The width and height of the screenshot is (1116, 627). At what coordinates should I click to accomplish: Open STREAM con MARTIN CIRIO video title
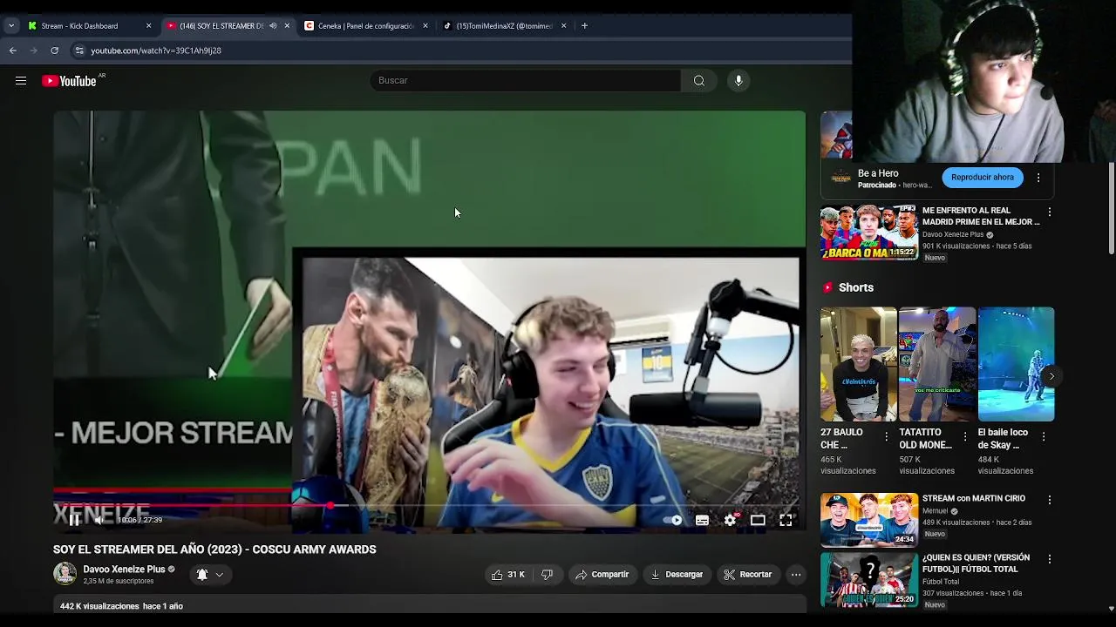tap(974, 499)
